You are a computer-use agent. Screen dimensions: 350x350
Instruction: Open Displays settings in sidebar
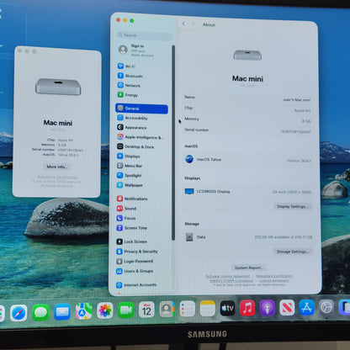click(x=129, y=156)
